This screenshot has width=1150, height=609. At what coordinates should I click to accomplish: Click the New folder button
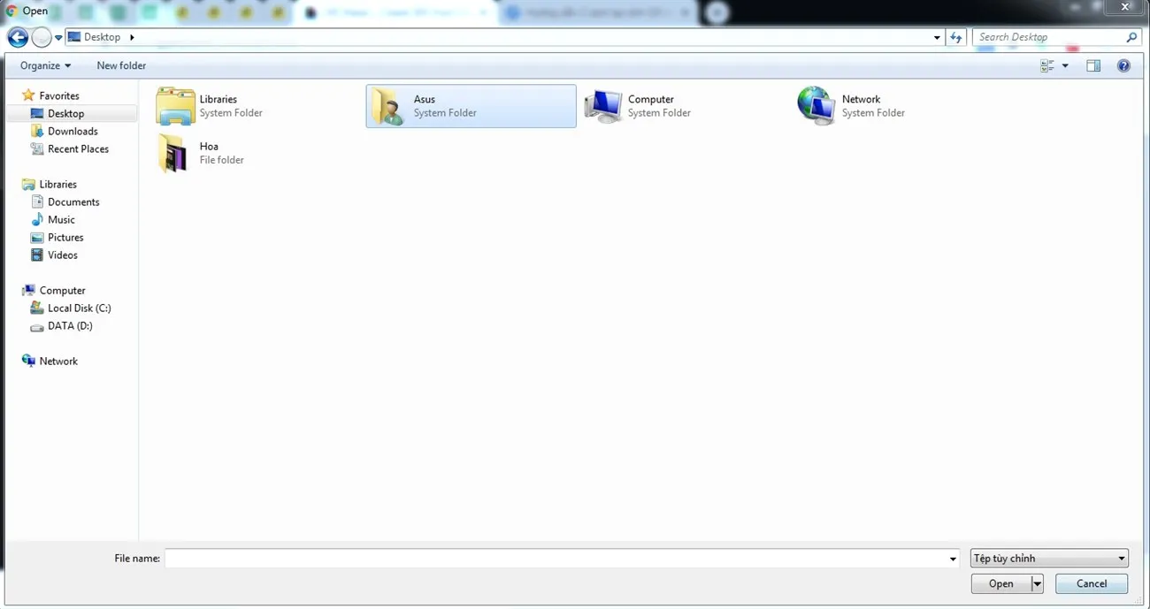121,65
